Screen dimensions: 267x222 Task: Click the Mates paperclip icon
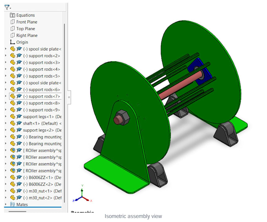point(13,204)
